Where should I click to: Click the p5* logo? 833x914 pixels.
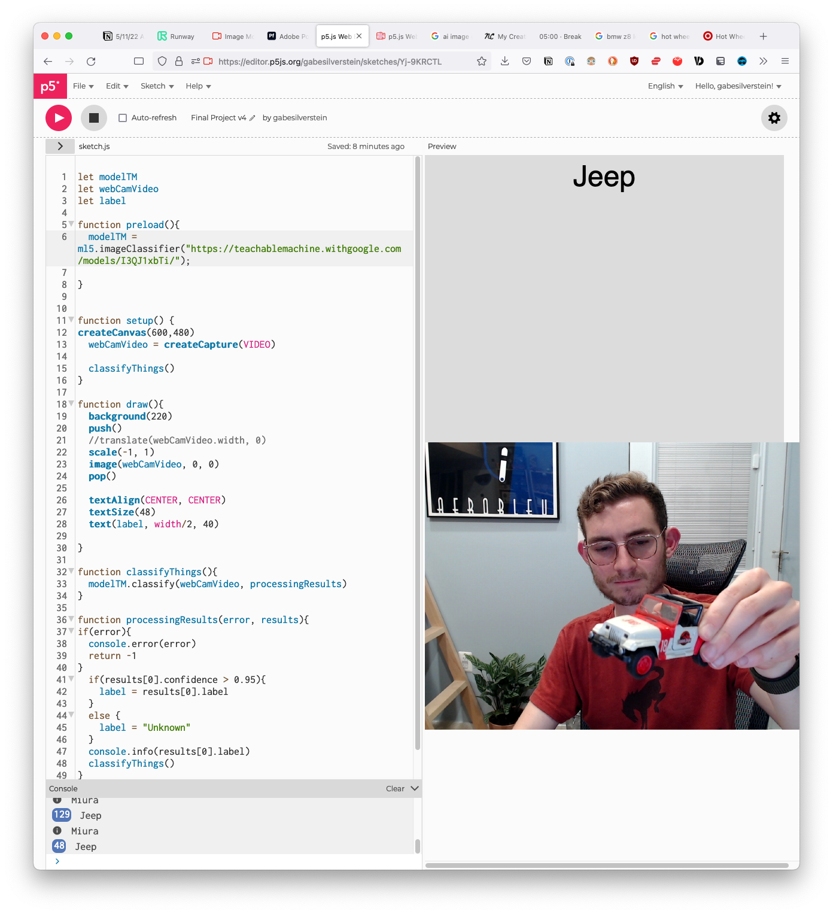click(x=50, y=86)
